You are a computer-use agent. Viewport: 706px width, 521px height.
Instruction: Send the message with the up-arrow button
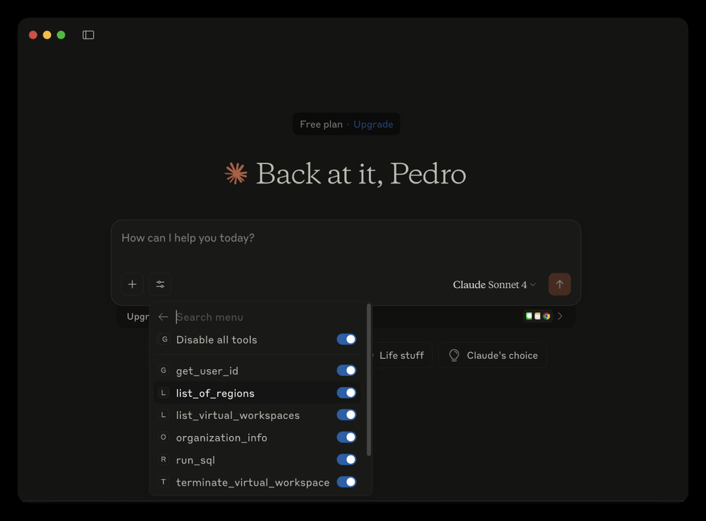point(560,284)
